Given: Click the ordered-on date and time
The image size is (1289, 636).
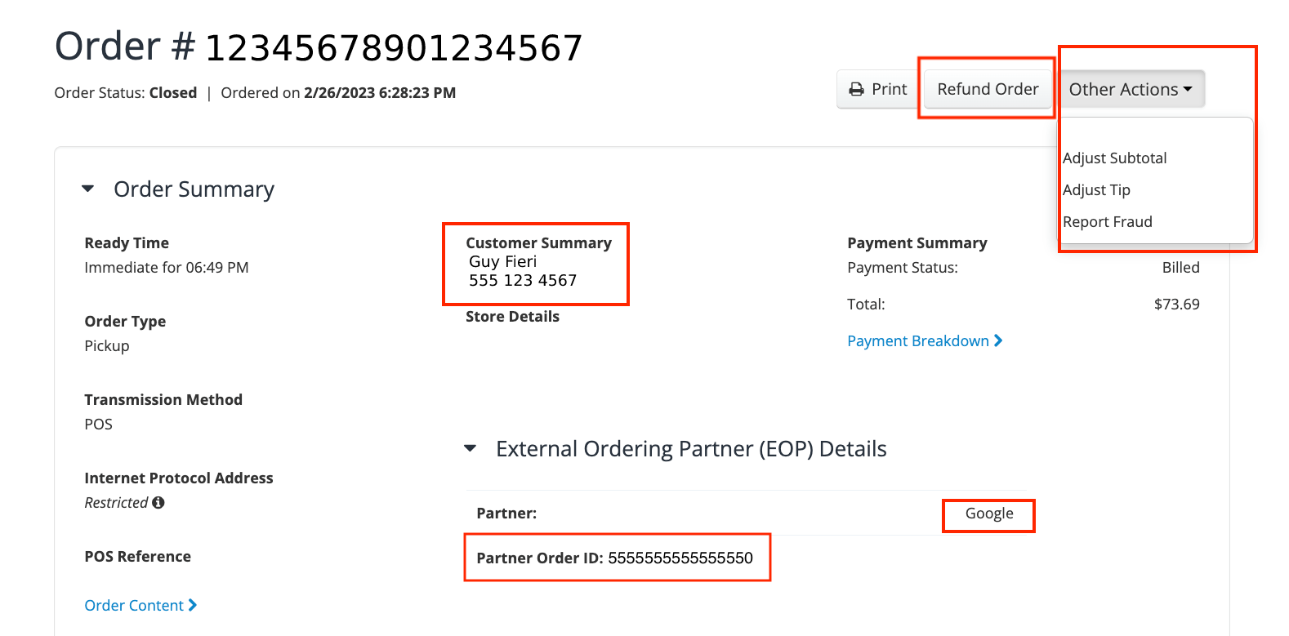Looking at the screenshot, I should (x=380, y=93).
